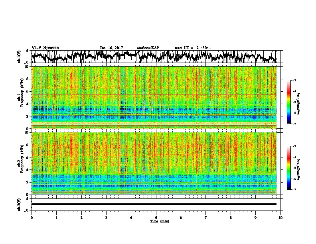316x244 pixels.
Task: Click time axis tick label "5"
Action: [x=156, y=218]
